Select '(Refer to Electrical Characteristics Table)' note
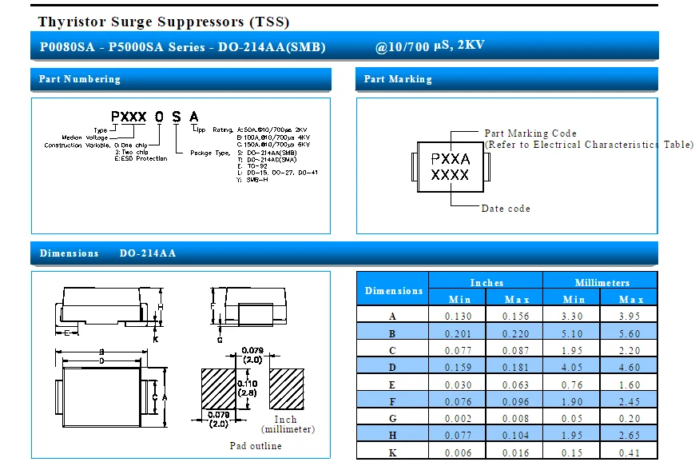 pos(589,145)
